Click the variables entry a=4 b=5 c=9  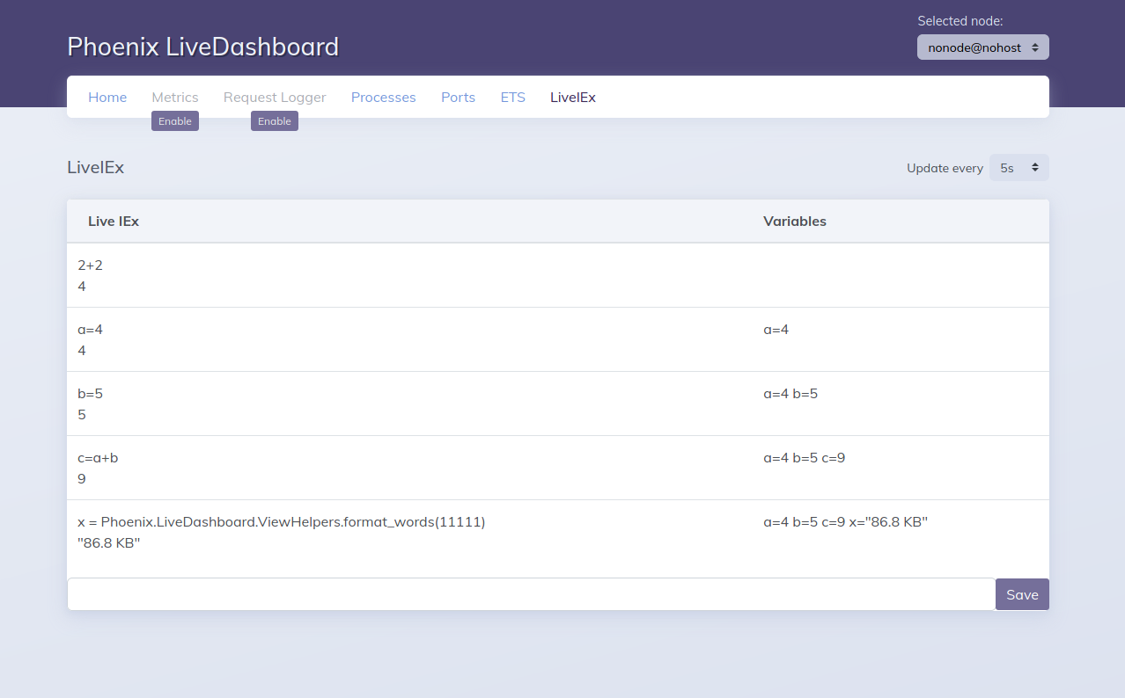pyautogui.click(x=804, y=457)
